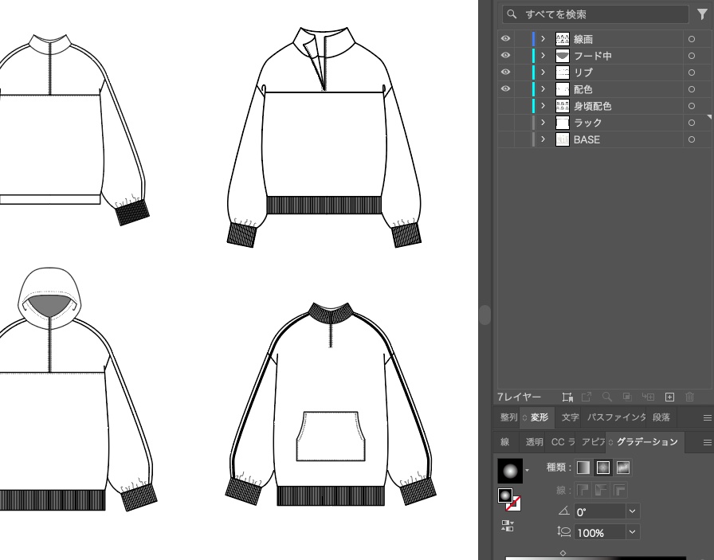
Task: Click the first stroke gradient option icon
Action: [x=583, y=490]
